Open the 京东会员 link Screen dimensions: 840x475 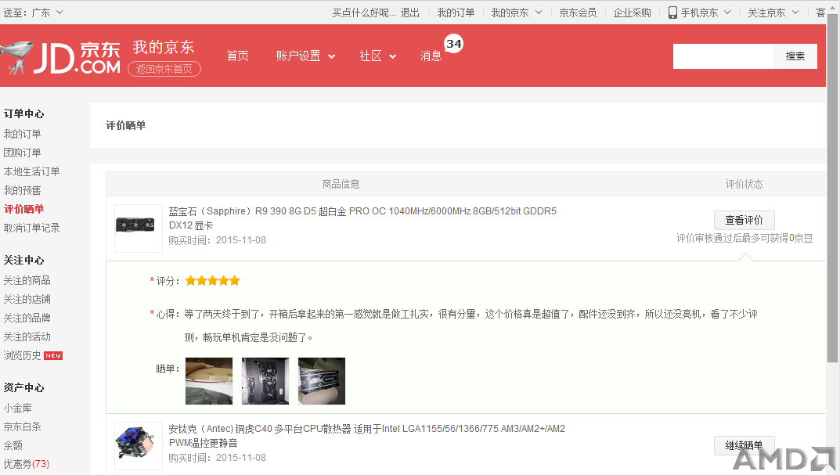pos(578,13)
